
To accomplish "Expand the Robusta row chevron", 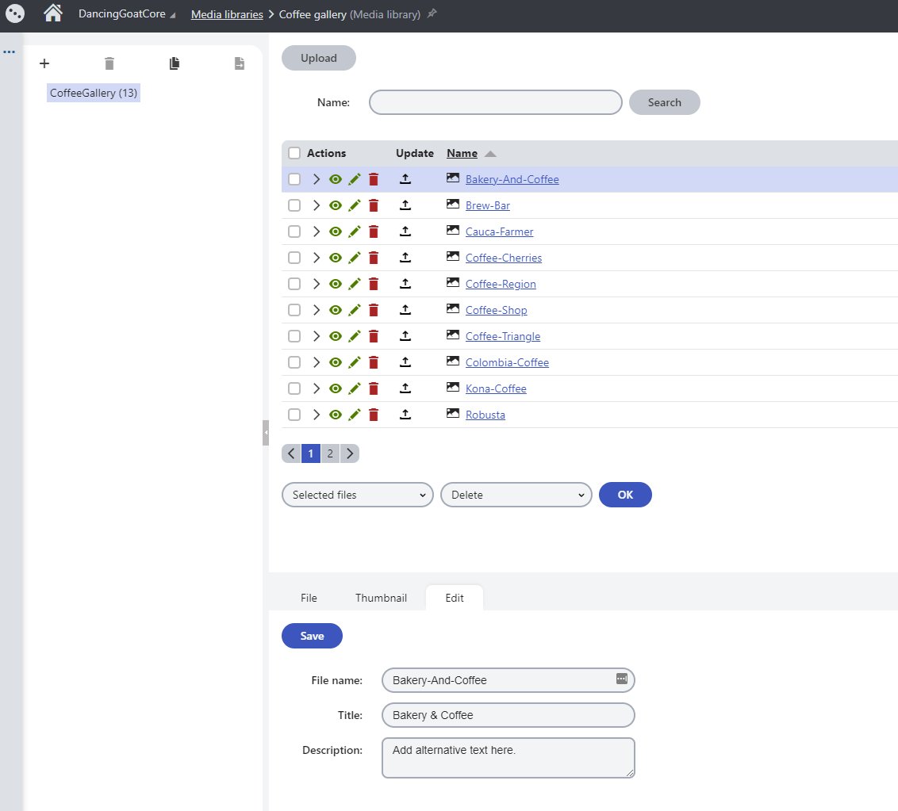I will (317, 415).
